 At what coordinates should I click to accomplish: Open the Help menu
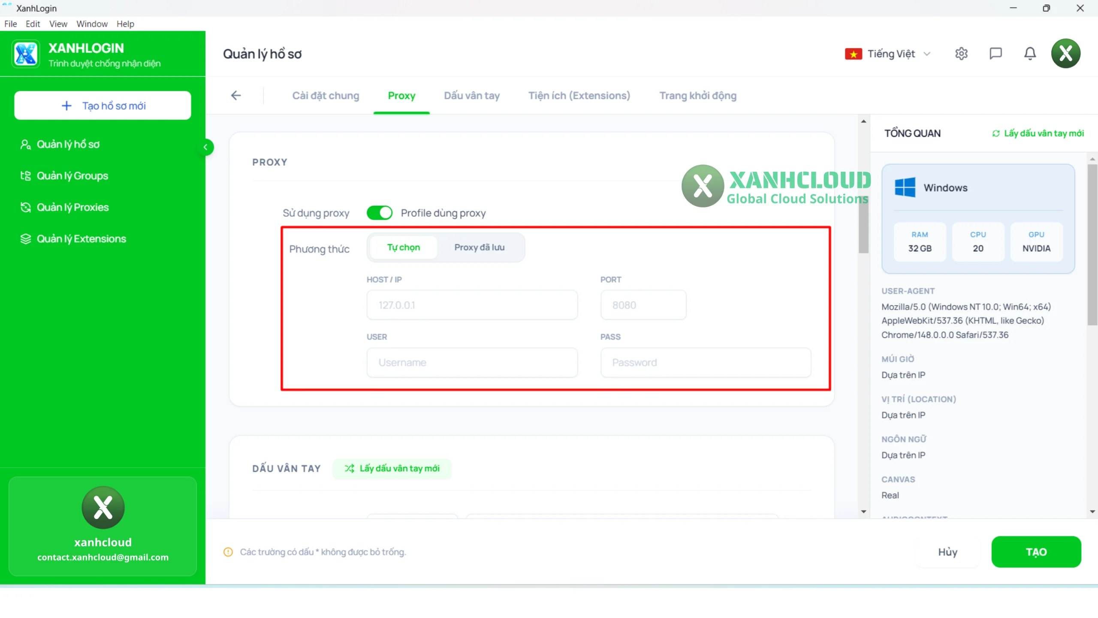[x=125, y=24]
